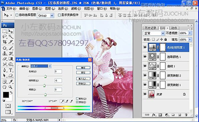This screenshot has height=122, width=199.
Task: Click 存储 button in dialog
Action: (x=83, y=84)
